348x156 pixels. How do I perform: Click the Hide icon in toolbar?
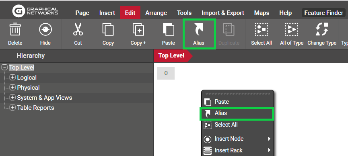coord(45,30)
